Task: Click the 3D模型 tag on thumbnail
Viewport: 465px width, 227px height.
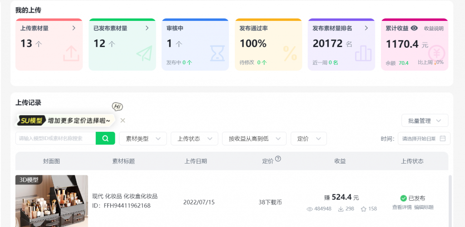Action: pyautogui.click(x=29, y=179)
